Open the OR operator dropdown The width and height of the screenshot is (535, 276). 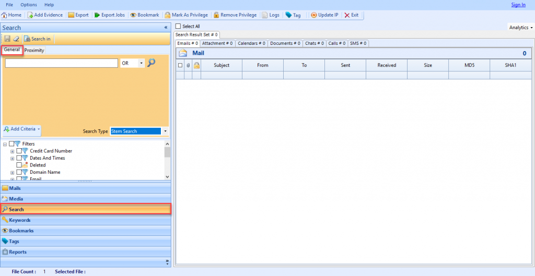(141, 63)
